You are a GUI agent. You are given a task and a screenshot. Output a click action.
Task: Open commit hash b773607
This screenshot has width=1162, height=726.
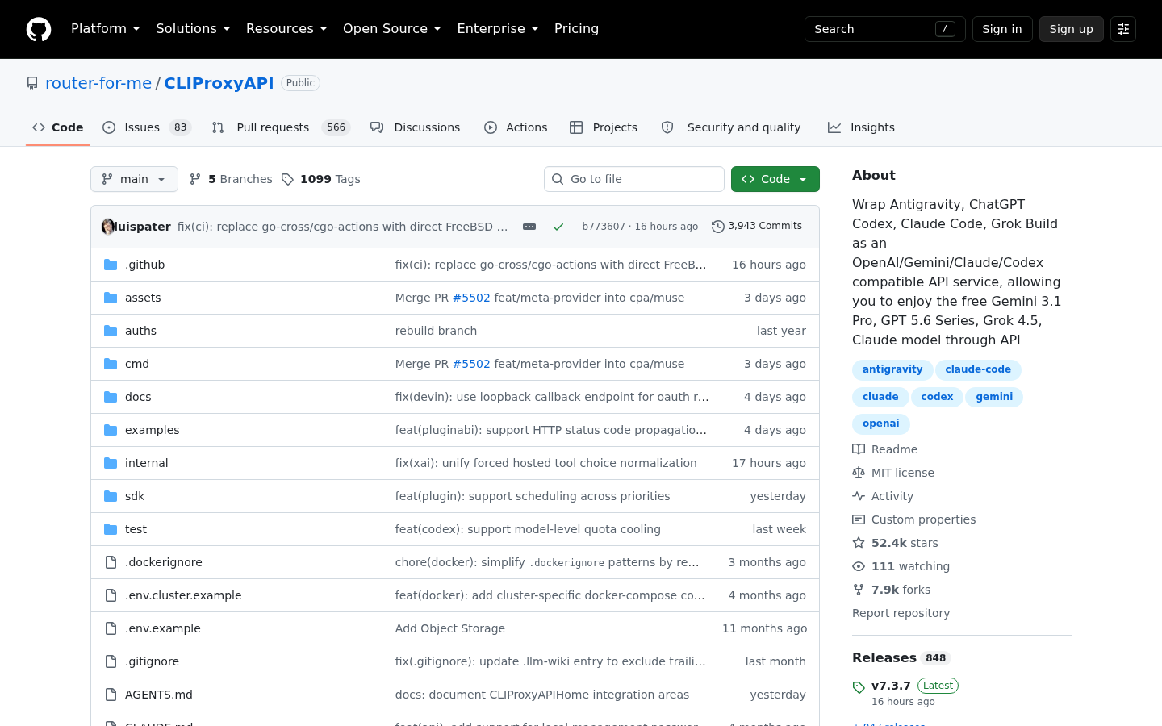(x=604, y=227)
